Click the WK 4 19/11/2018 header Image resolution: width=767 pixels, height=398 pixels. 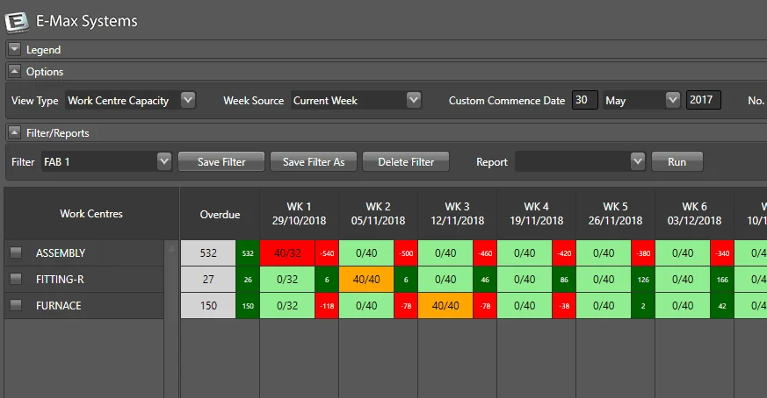point(537,214)
